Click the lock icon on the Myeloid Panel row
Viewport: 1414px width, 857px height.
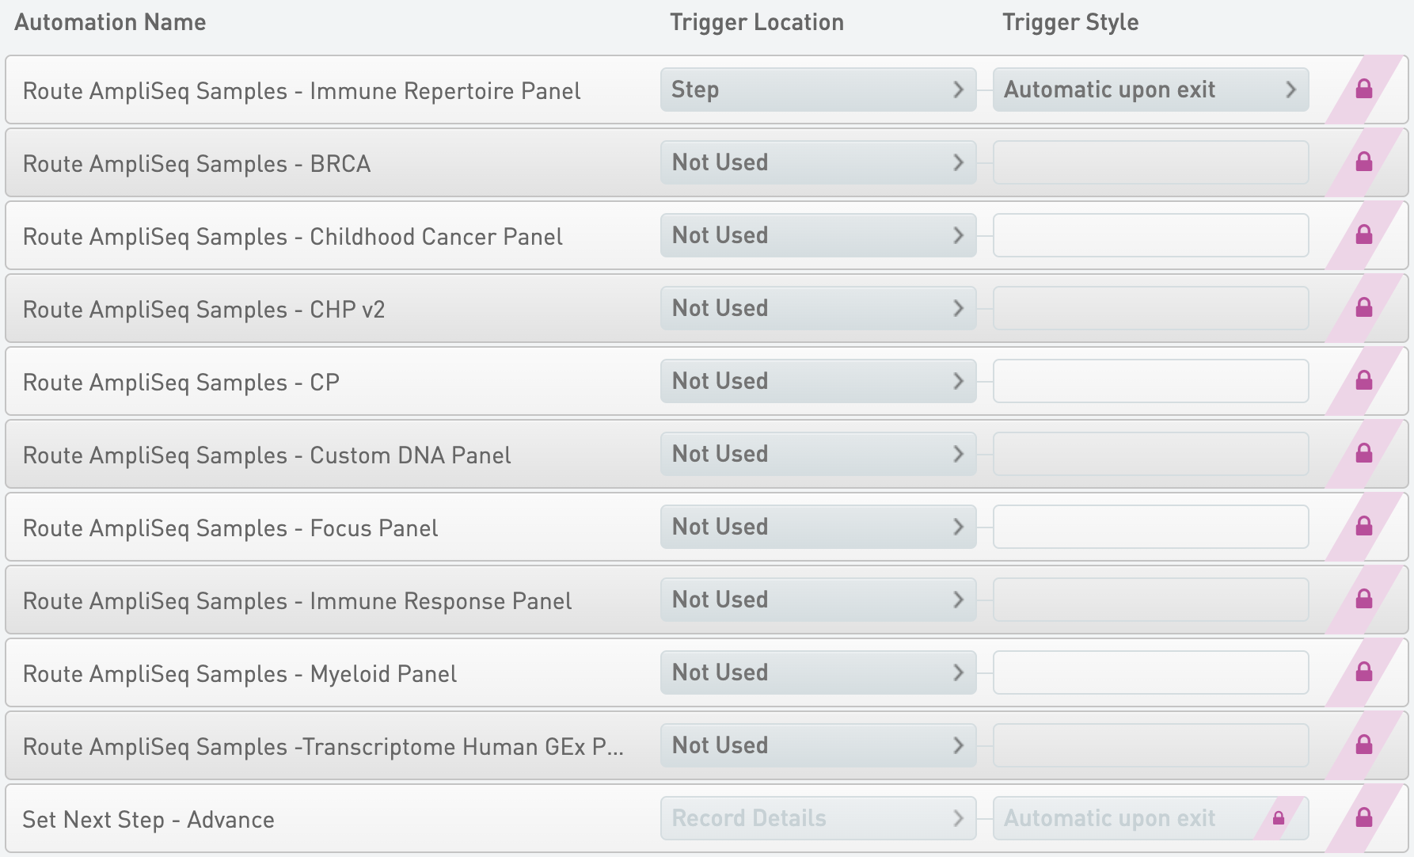click(x=1363, y=672)
